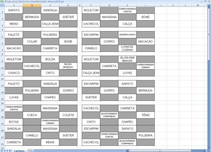The image size is (211, 152).
Task: Select the column M header
Action: click(198, 5)
